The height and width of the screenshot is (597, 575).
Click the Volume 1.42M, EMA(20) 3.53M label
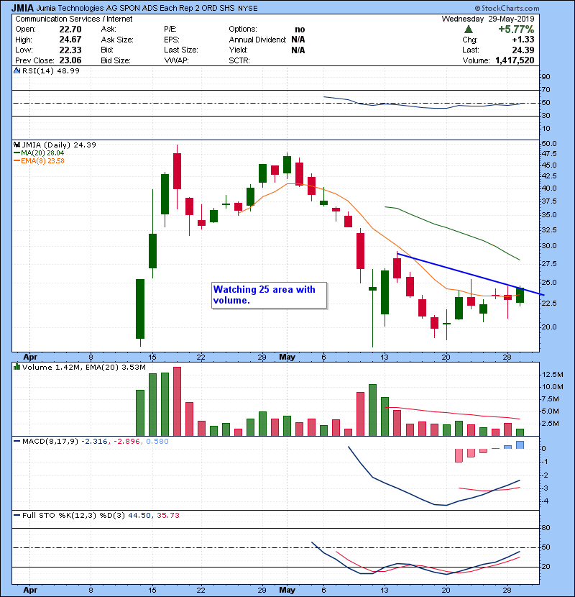pos(83,367)
